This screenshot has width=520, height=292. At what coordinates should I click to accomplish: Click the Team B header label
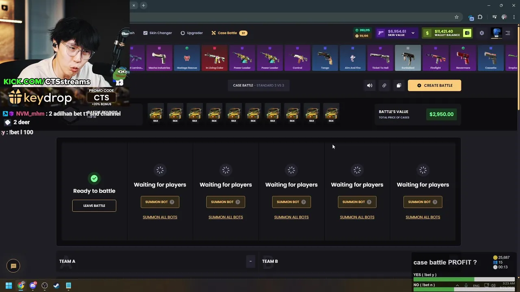point(270,262)
